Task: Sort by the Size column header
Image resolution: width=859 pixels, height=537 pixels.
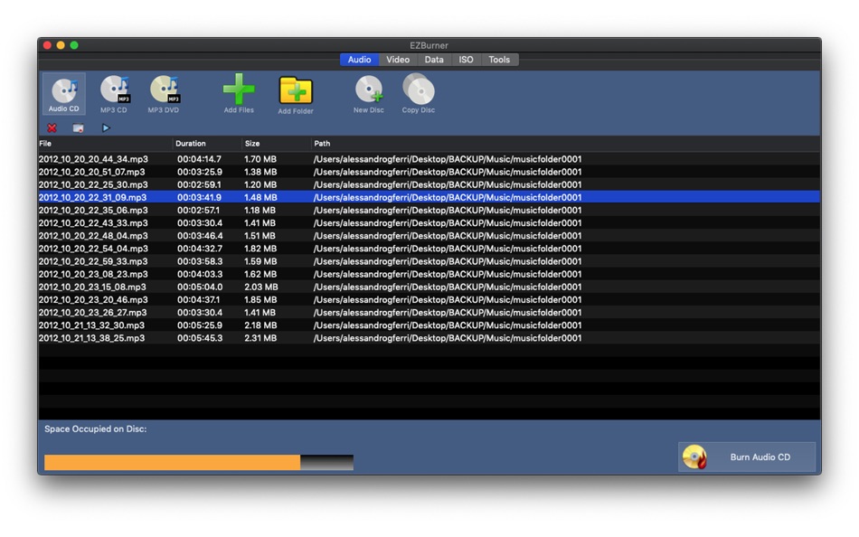Action: pyautogui.click(x=276, y=144)
